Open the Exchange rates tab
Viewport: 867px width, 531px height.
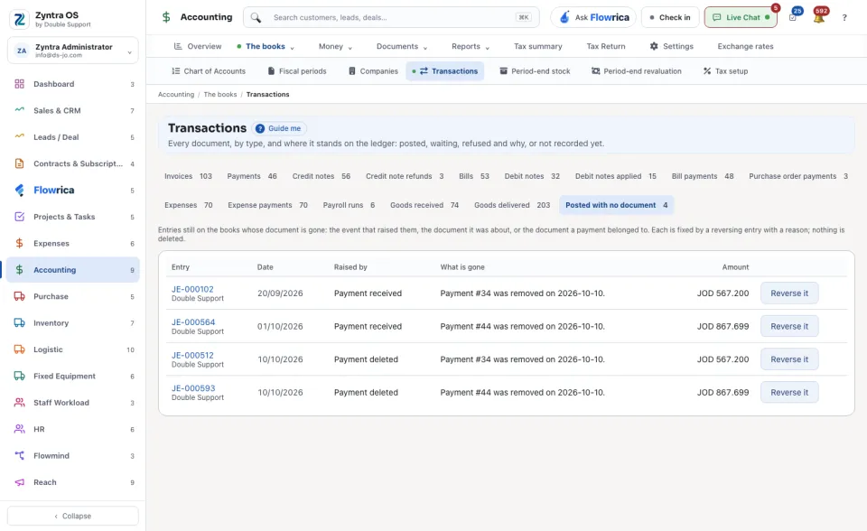tap(745, 46)
